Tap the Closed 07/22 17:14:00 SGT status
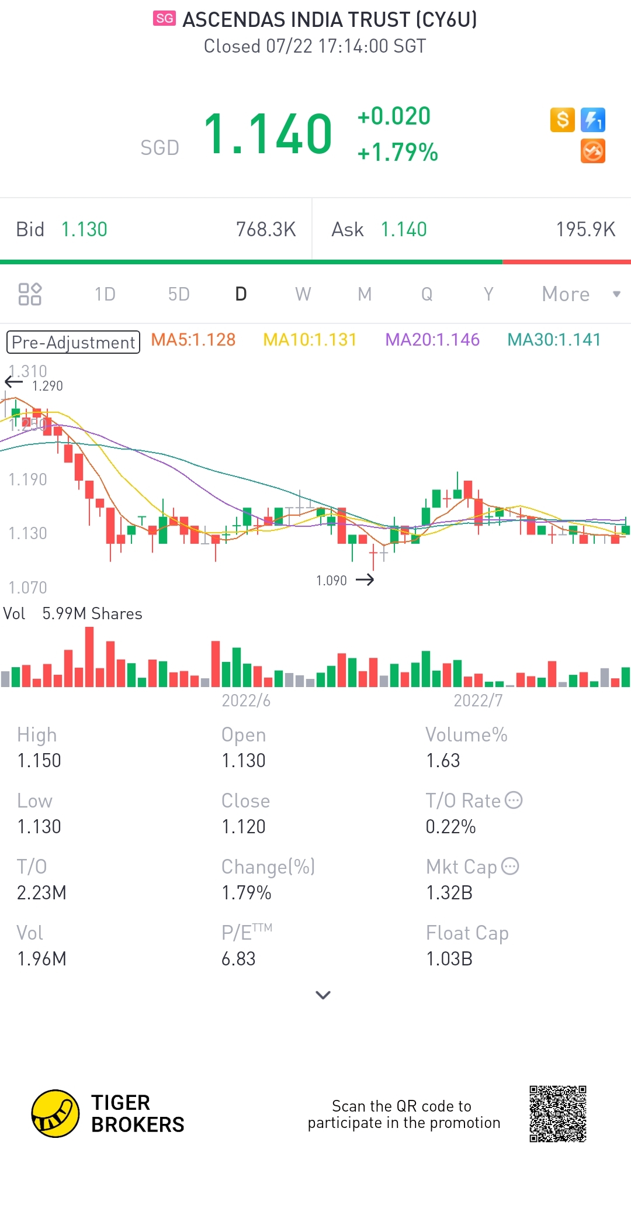Viewport: 631px width, 1211px height. click(315, 46)
